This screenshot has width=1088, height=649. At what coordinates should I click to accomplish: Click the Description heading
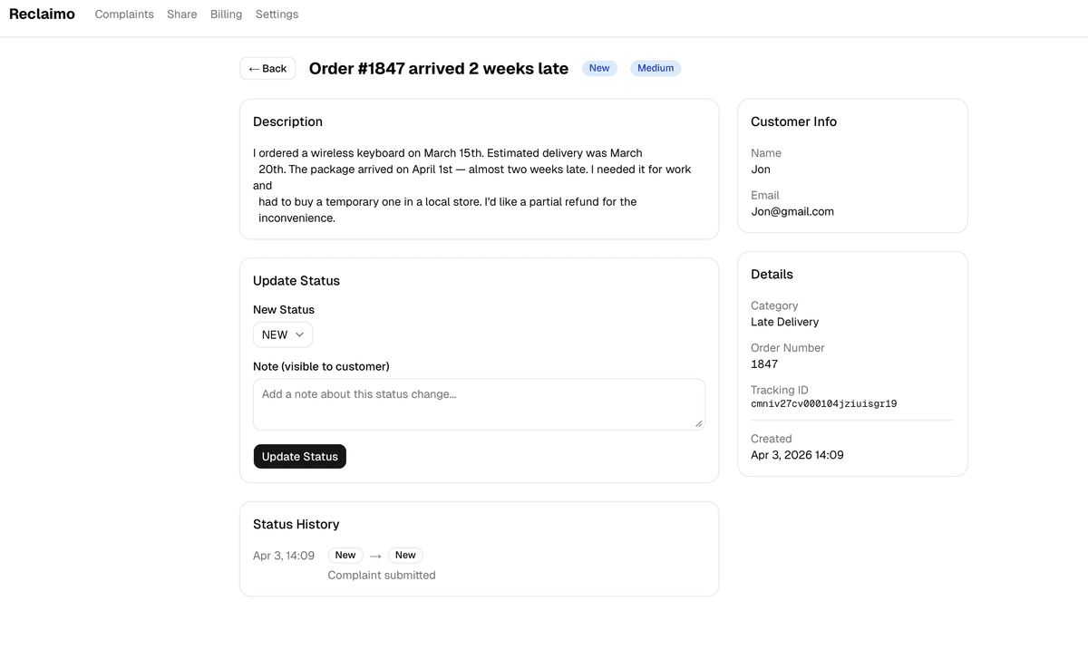(x=287, y=121)
